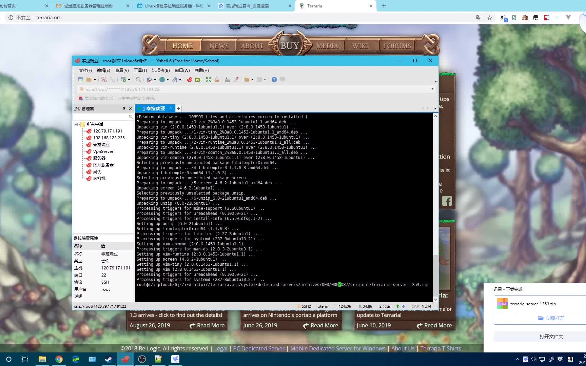
Task: Click the WIKI button on Terraria site
Action: point(360,46)
